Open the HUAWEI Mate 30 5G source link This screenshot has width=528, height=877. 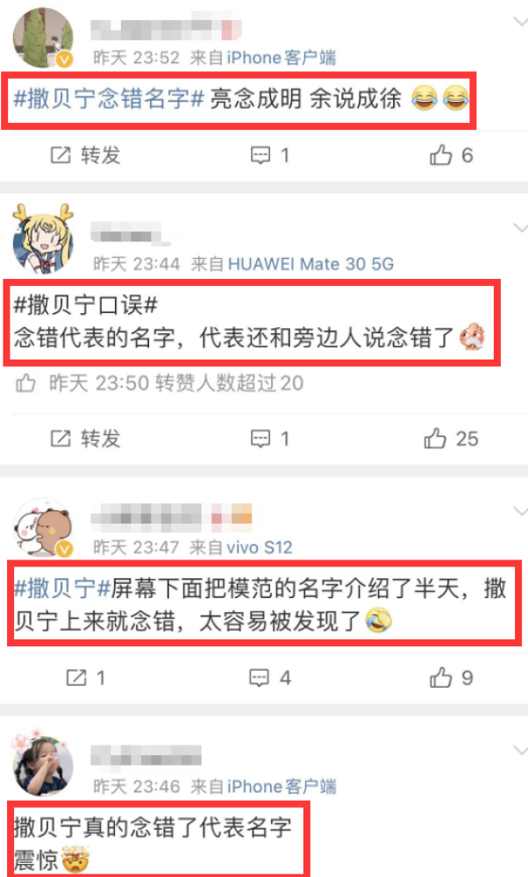pyautogui.click(x=310, y=263)
